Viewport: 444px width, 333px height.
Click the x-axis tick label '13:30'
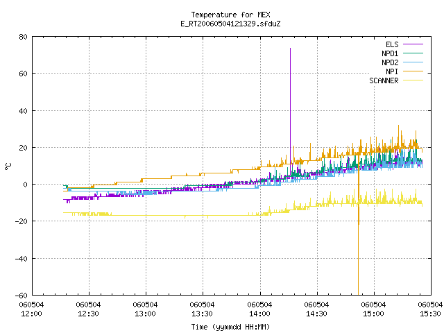(x=202, y=314)
